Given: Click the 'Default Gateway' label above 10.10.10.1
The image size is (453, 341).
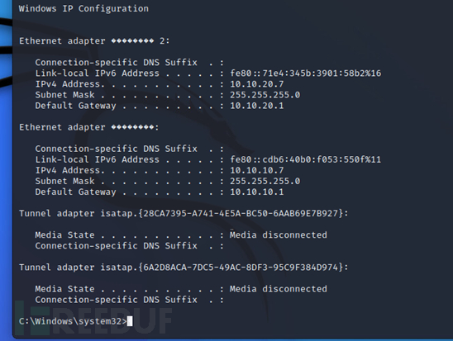Looking at the screenshot, I should (x=76, y=192).
